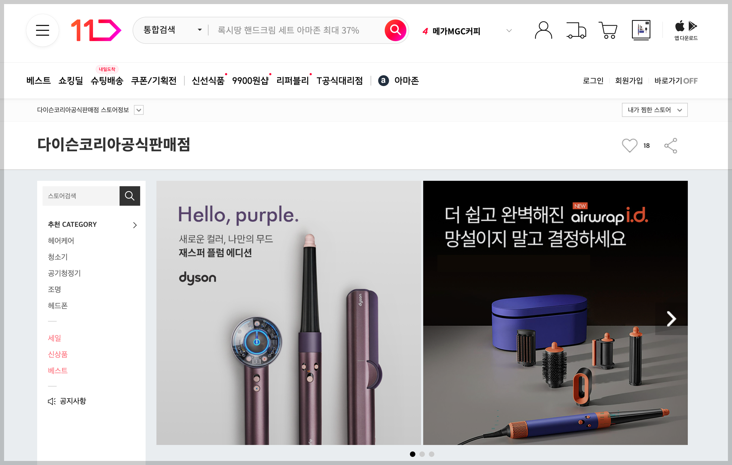Open the 헤어케어 category
Screen dimensions: 732x465
(61, 241)
